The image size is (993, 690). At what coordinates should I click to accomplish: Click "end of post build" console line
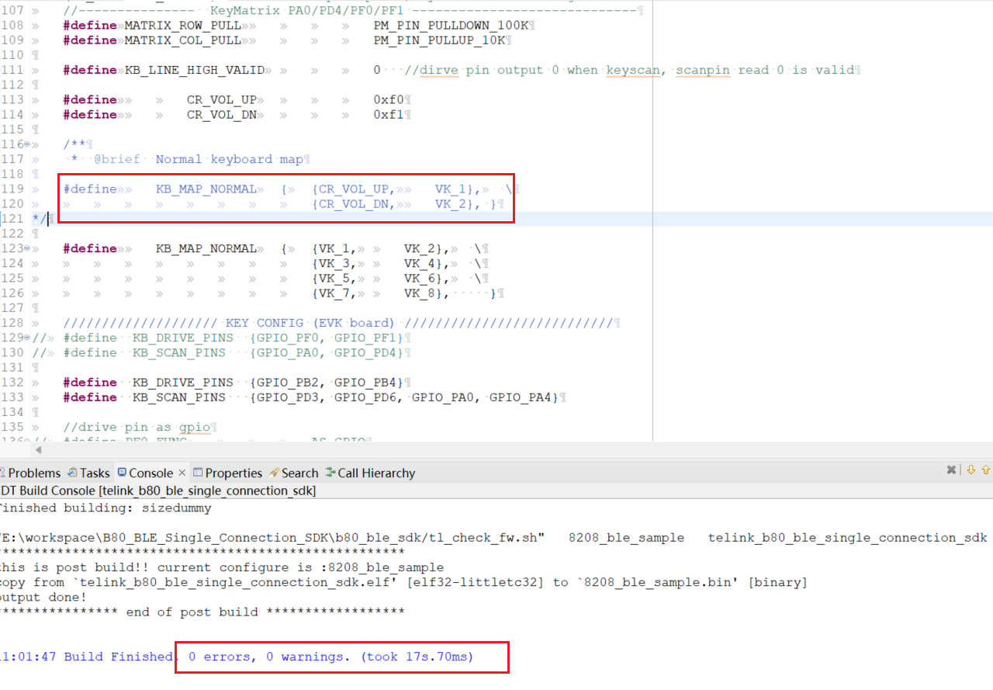[192, 612]
